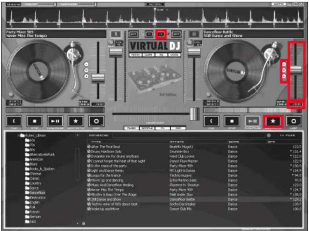Click the right turntable platter
309x231 pixels.
[236, 71]
